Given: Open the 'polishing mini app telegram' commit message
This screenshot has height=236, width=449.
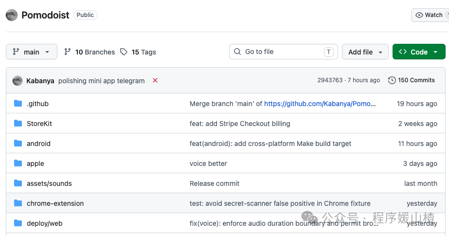Looking at the screenshot, I should pyautogui.click(x=101, y=81).
